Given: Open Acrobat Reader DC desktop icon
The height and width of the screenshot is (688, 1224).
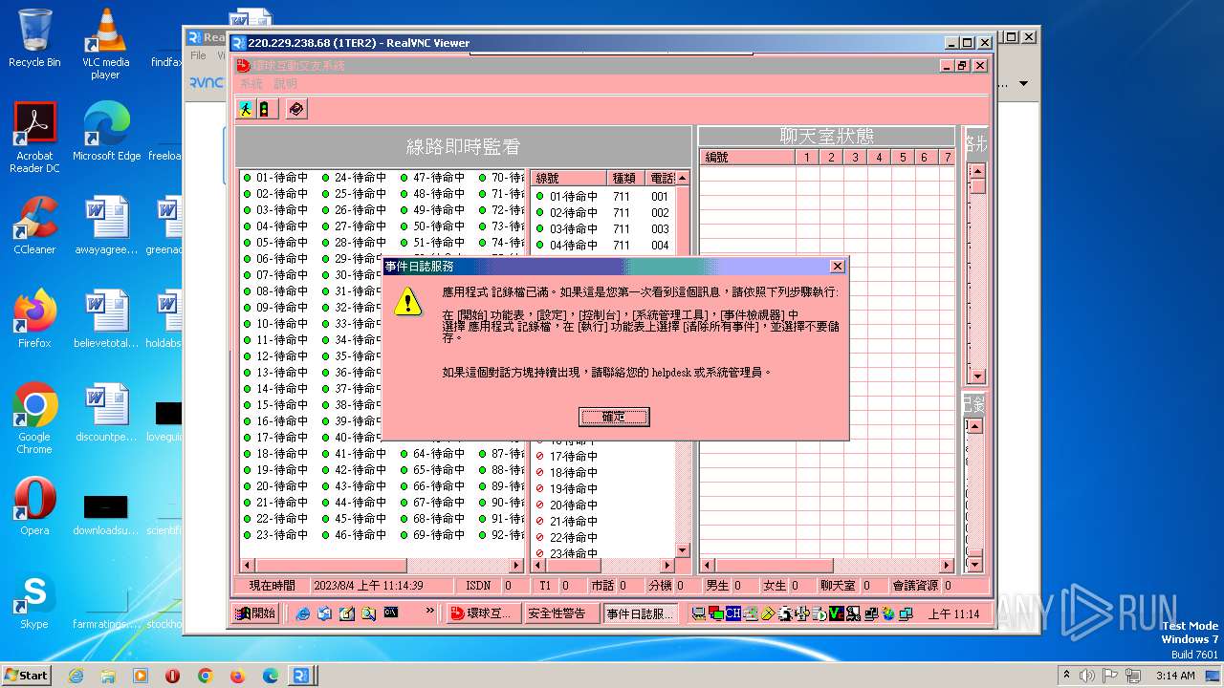Looking at the screenshot, I should [x=34, y=138].
